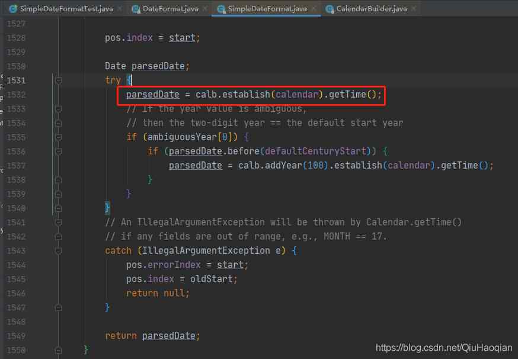Switch to SimpleDateFormatTest.java tab
This screenshot has width=518, height=359.
(x=66, y=9)
